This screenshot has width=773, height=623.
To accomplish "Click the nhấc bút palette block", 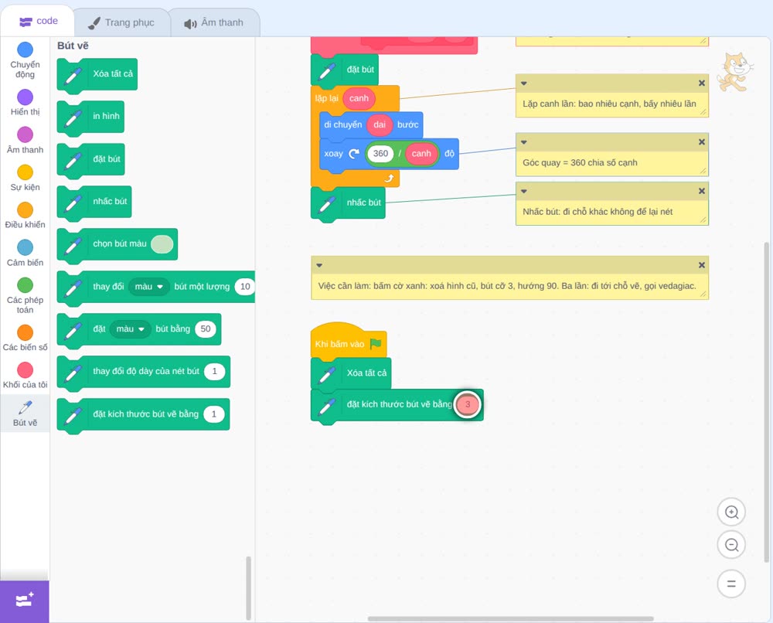I will tap(94, 201).
